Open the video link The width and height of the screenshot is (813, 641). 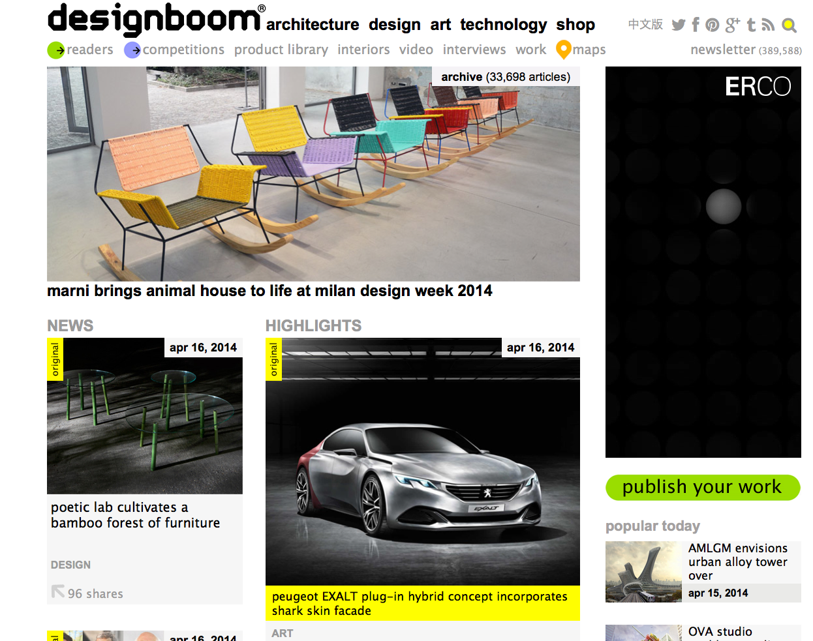[x=416, y=50]
